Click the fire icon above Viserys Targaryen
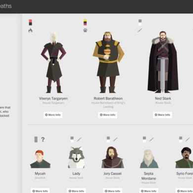The image size is (193, 193). 30,30
